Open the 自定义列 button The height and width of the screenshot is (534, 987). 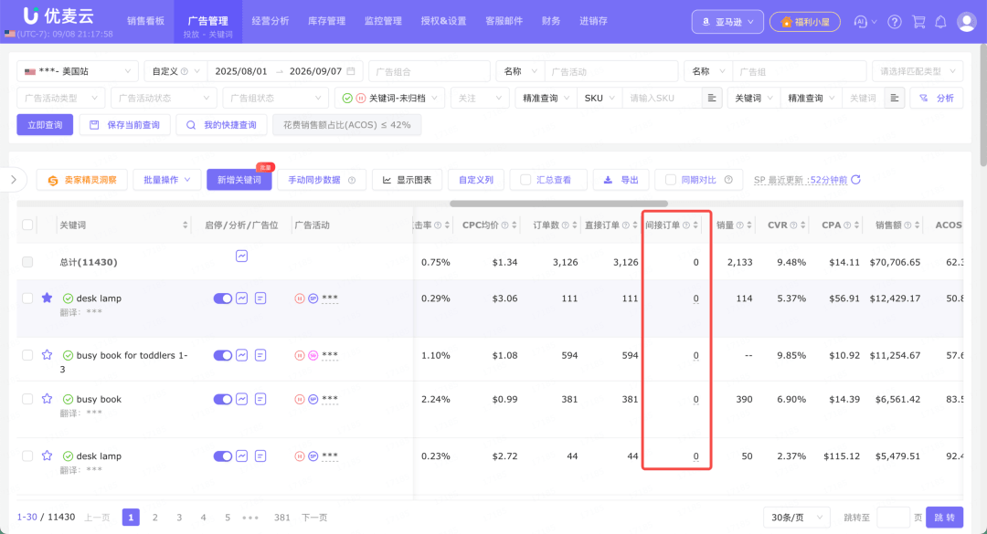(x=476, y=180)
